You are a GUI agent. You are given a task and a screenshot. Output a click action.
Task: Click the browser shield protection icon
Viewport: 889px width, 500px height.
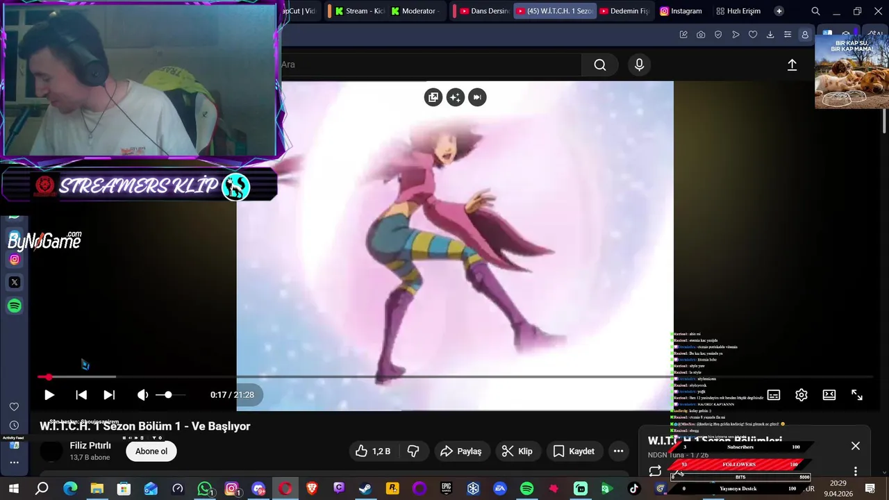coord(718,35)
